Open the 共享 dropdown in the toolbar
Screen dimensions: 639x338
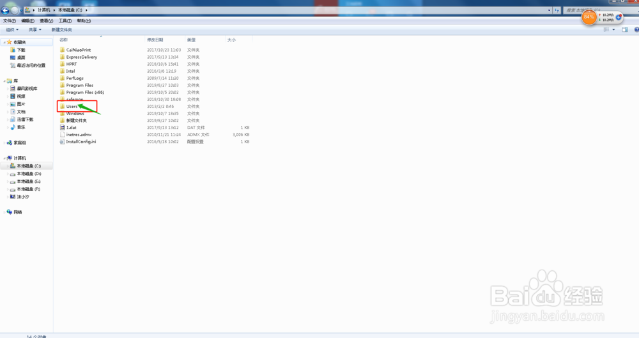tap(35, 30)
